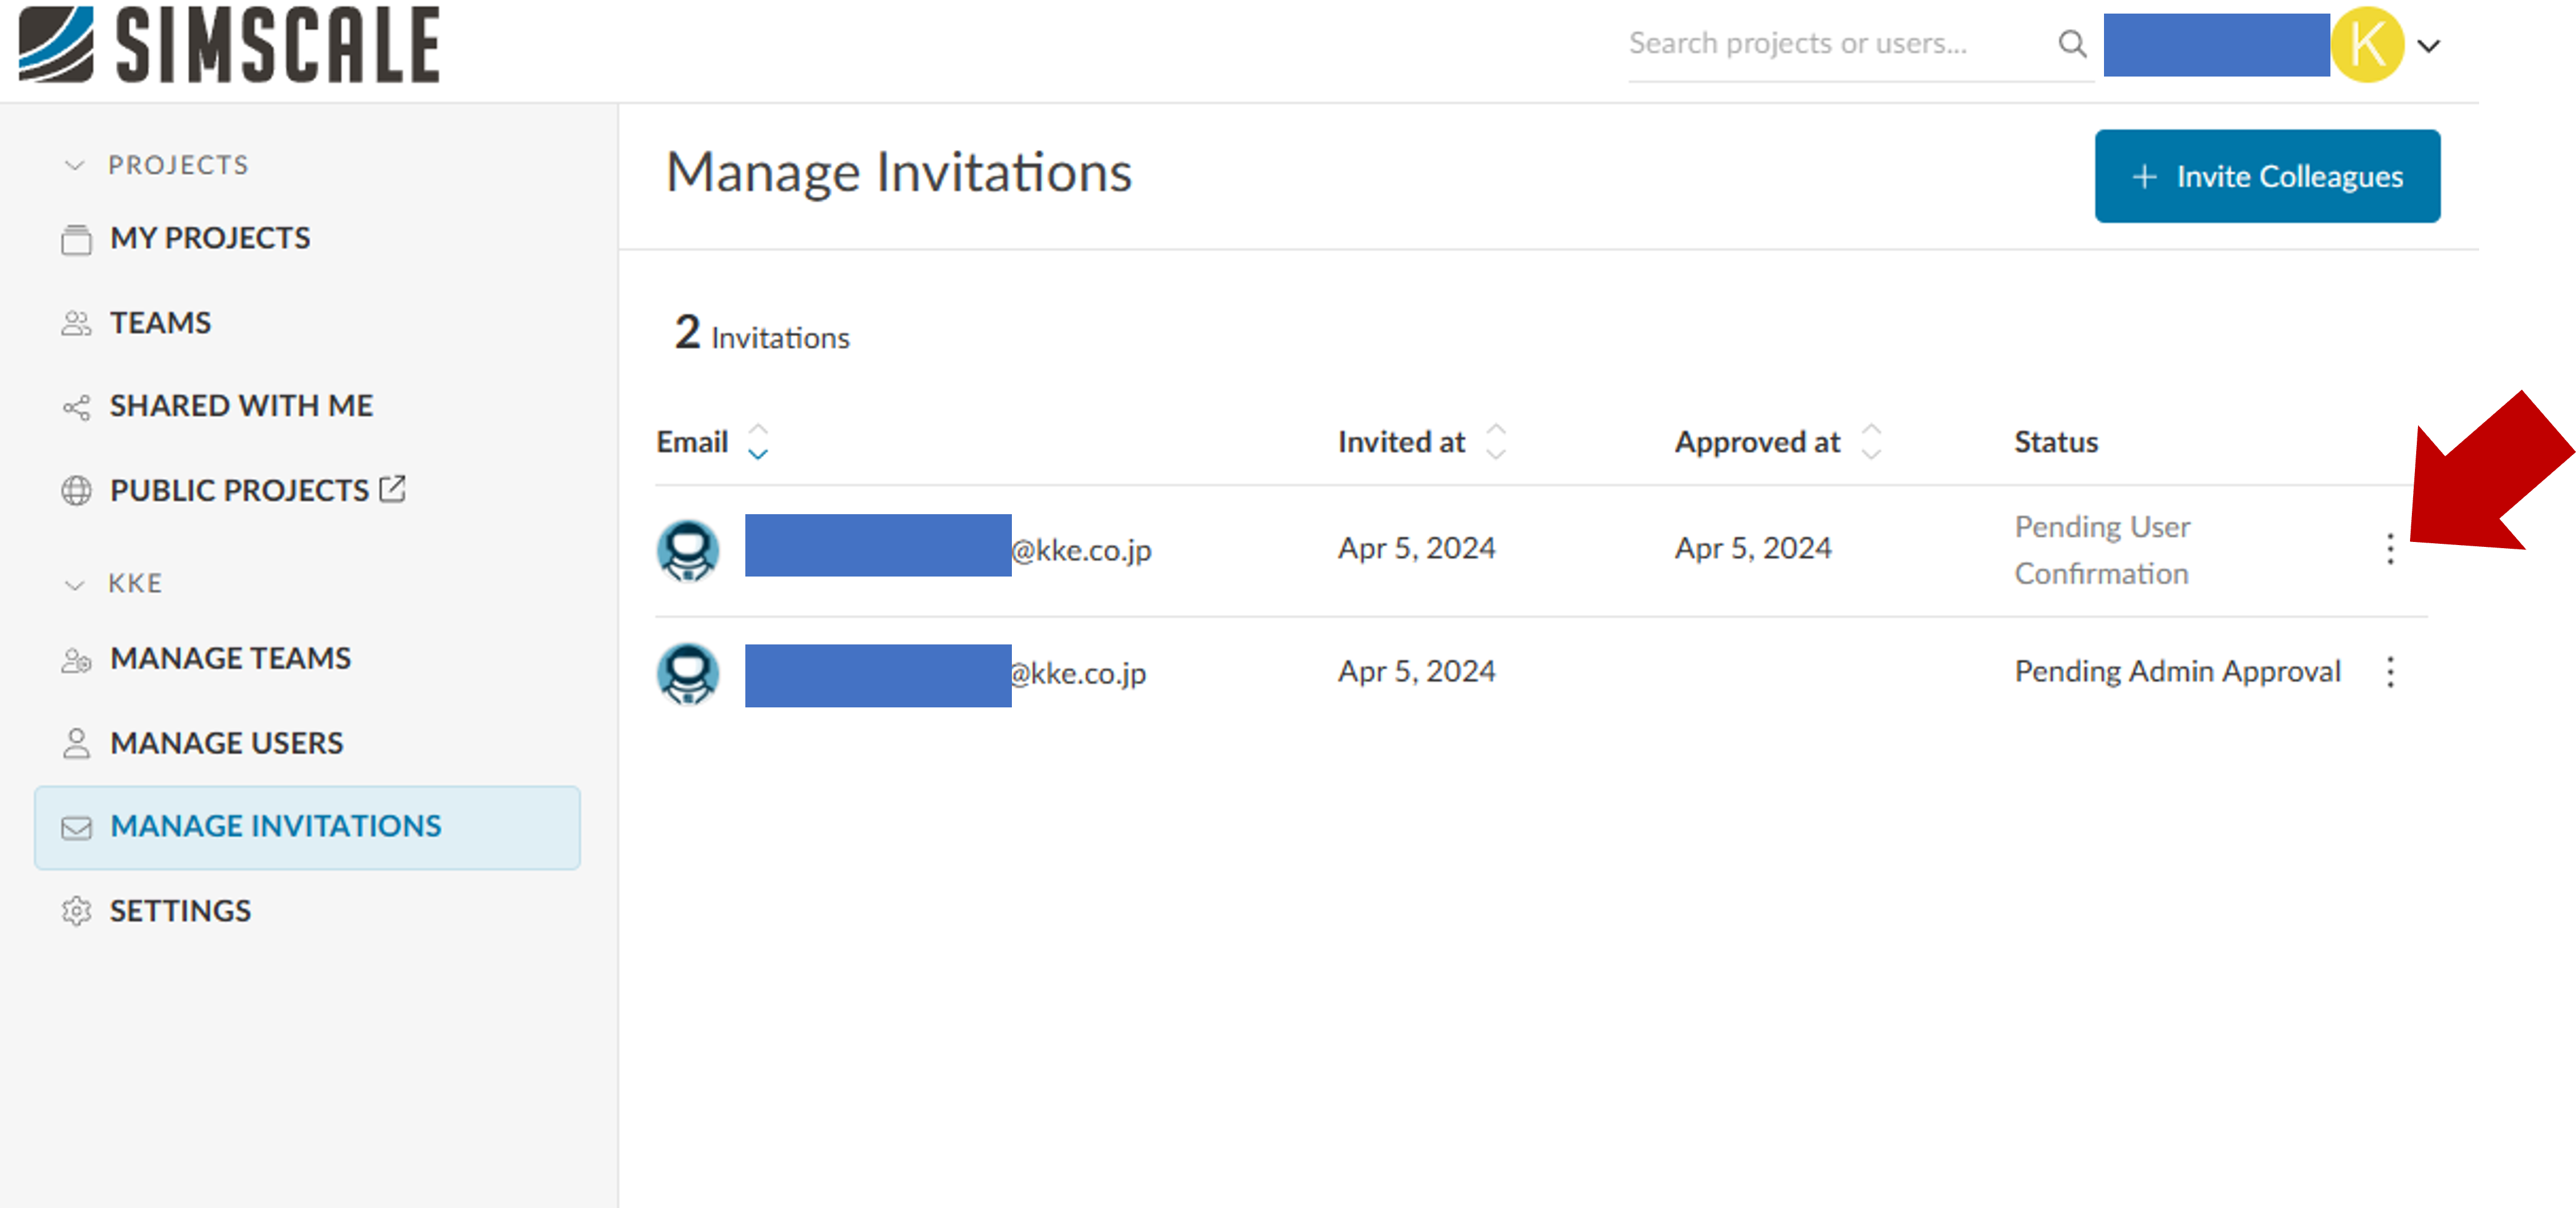Sort invitations by Email
The image size is (2576, 1208).
pos(757,441)
